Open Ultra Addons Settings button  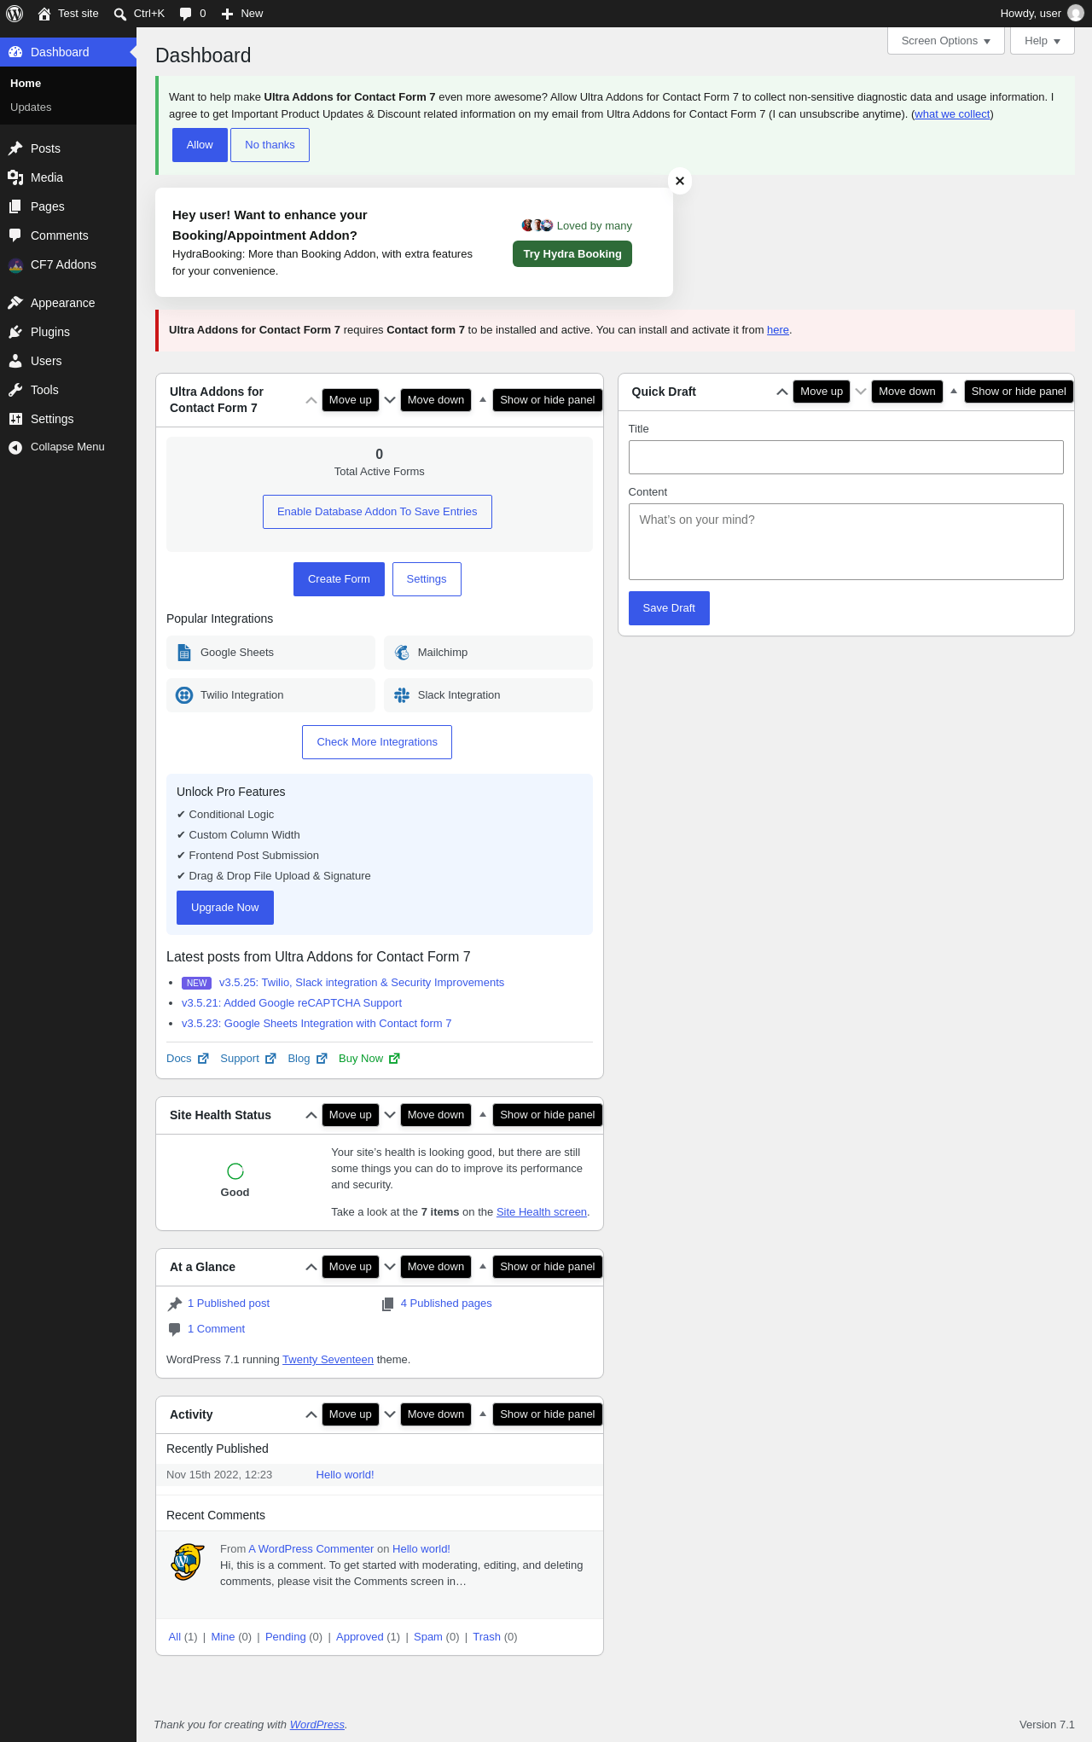pyautogui.click(x=427, y=579)
